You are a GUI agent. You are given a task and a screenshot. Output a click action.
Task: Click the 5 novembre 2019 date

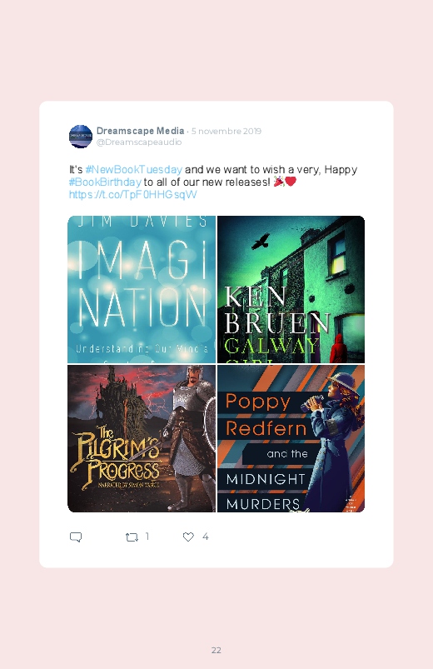pyautogui.click(x=226, y=131)
